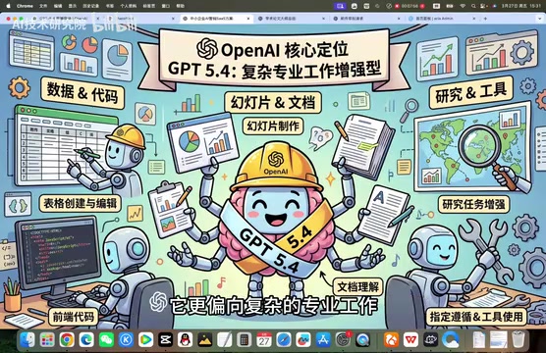Open the 帮助 menu

point(181,6)
